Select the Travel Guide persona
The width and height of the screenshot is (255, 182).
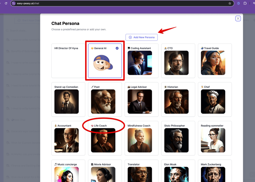pos(213,63)
